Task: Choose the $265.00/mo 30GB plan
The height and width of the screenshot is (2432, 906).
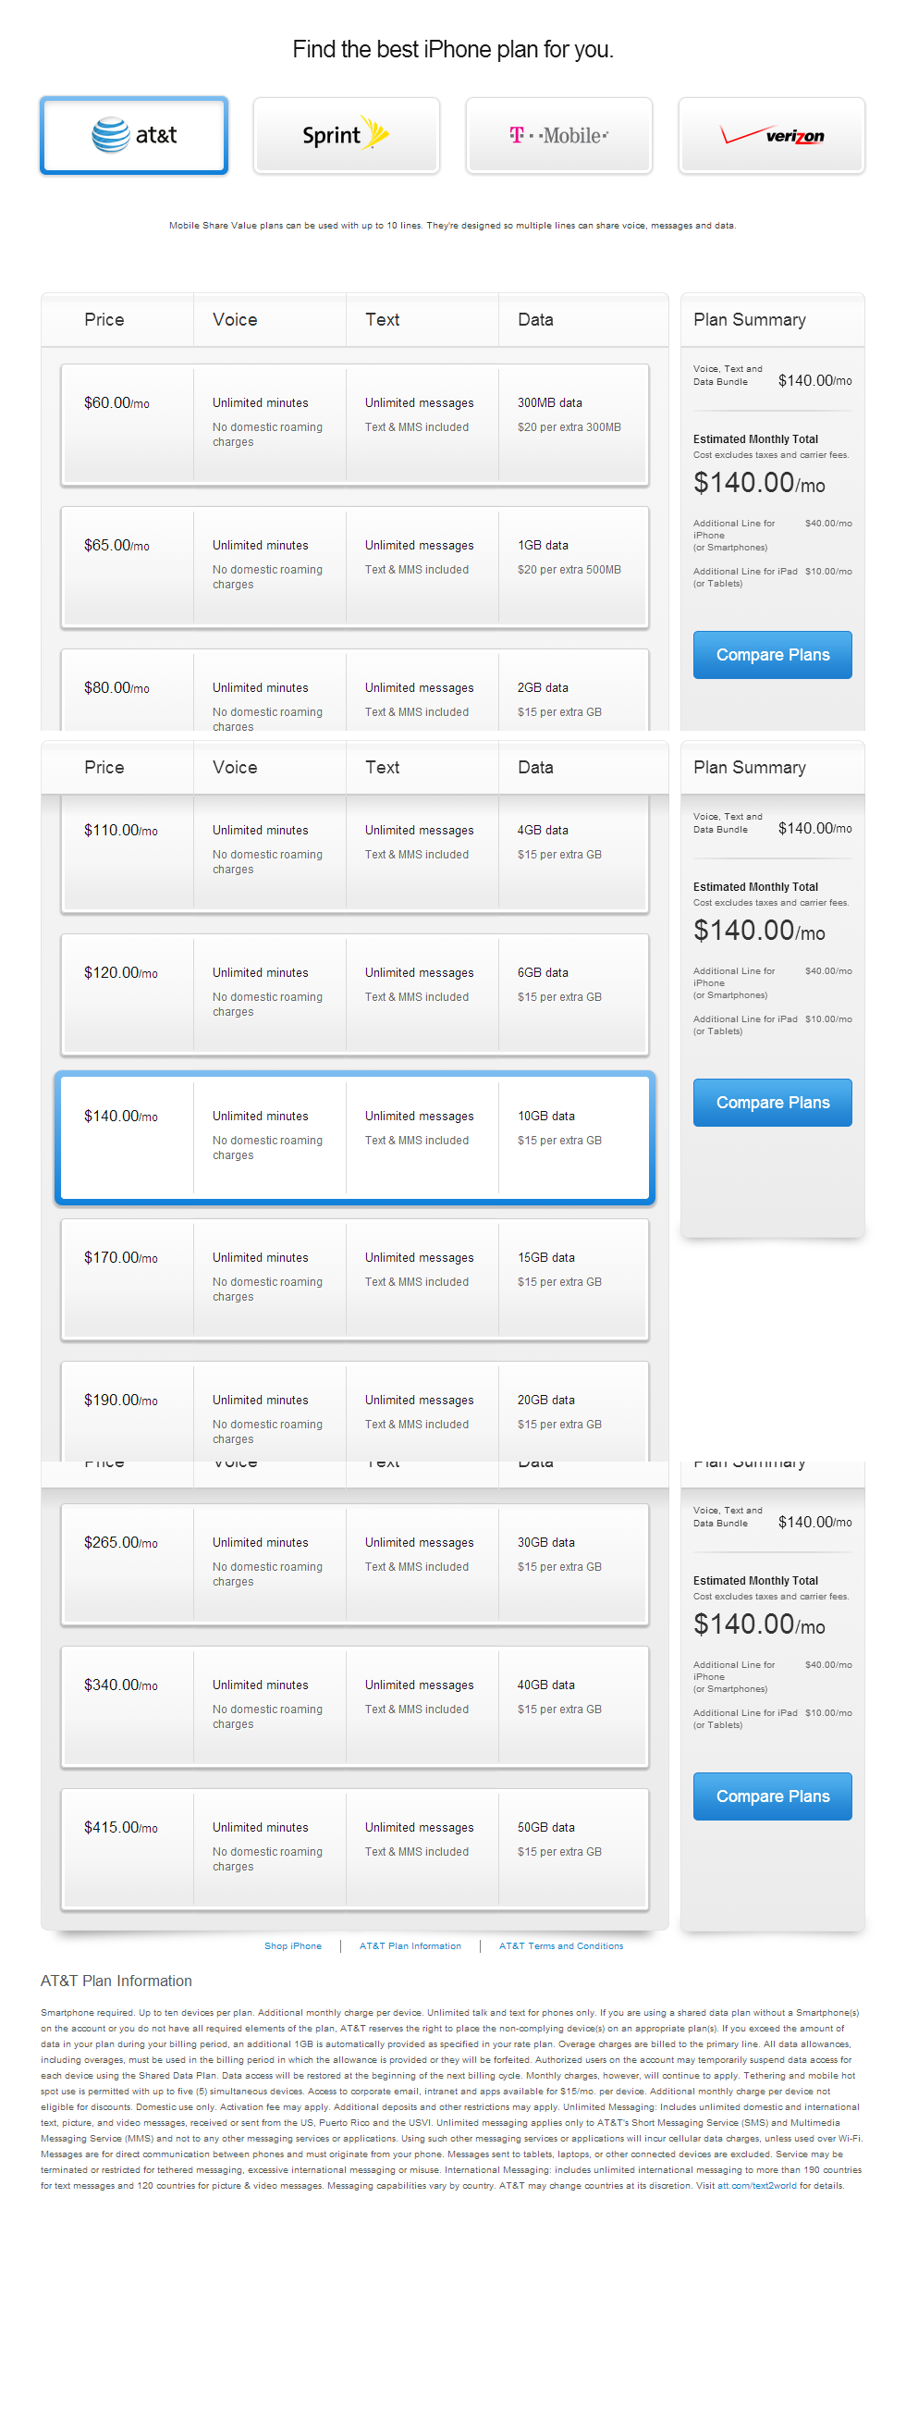Action: click(x=355, y=1564)
